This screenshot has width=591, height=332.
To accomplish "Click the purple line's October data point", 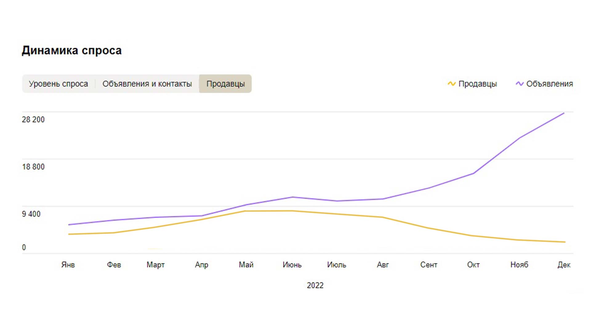I will 473,173.
